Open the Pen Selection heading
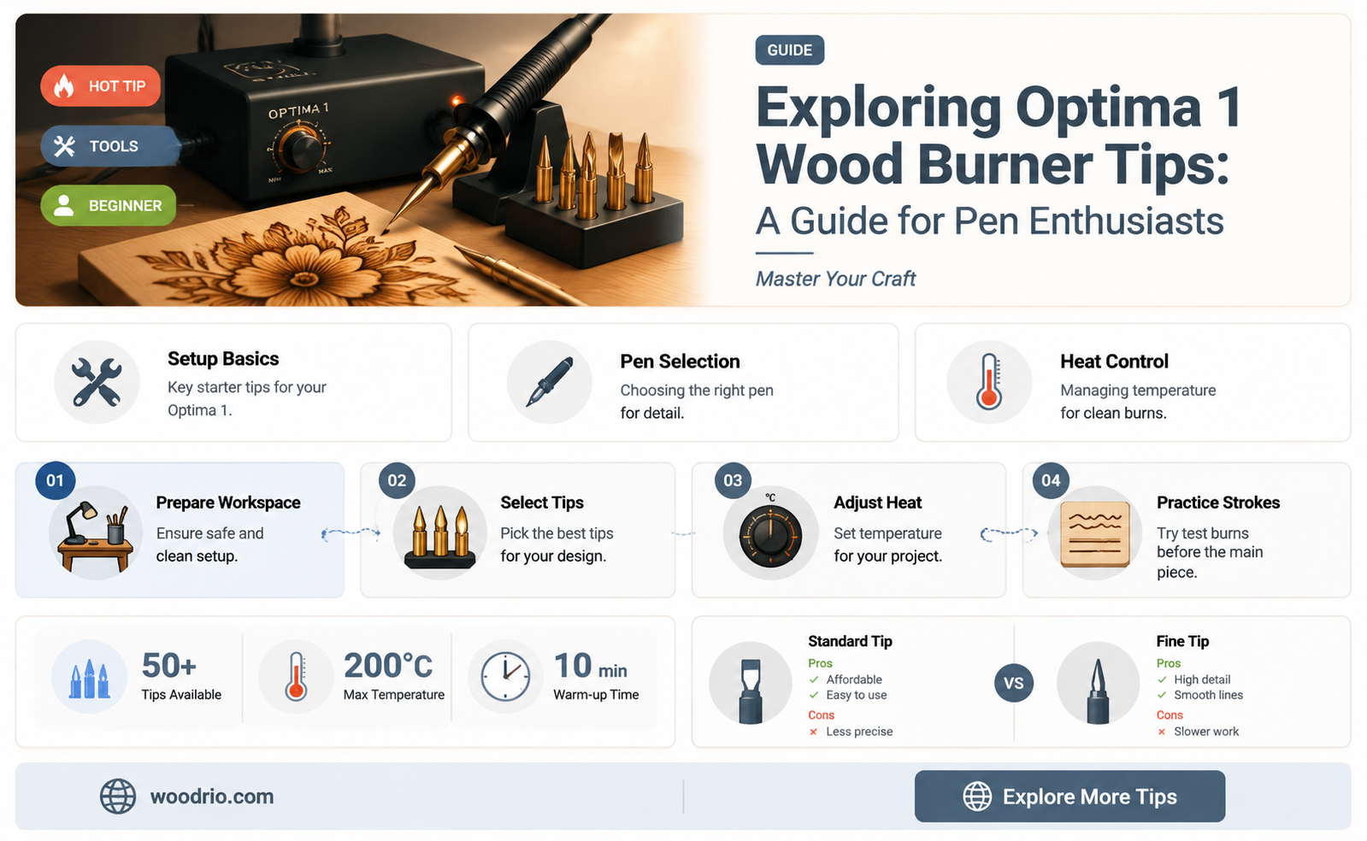 [681, 362]
